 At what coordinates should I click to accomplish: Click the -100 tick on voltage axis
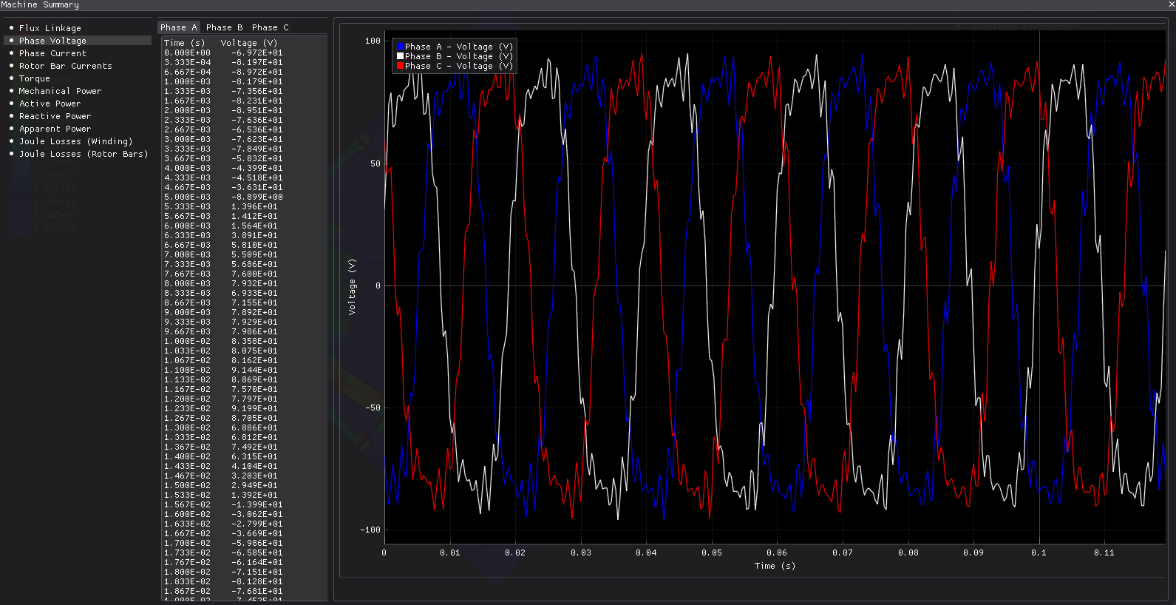tap(370, 530)
